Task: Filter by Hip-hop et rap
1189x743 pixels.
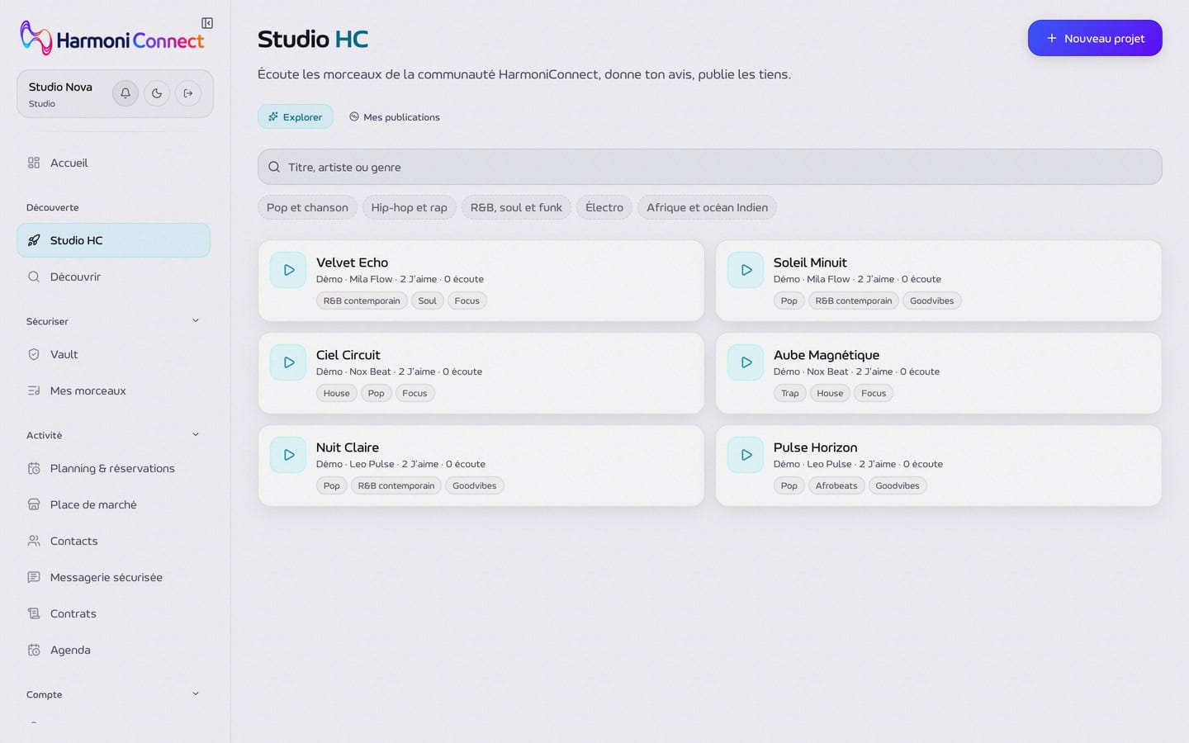Action: point(409,207)
